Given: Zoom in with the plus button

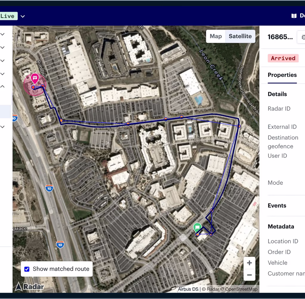Looking at the screenshot, I should (249, 263).
